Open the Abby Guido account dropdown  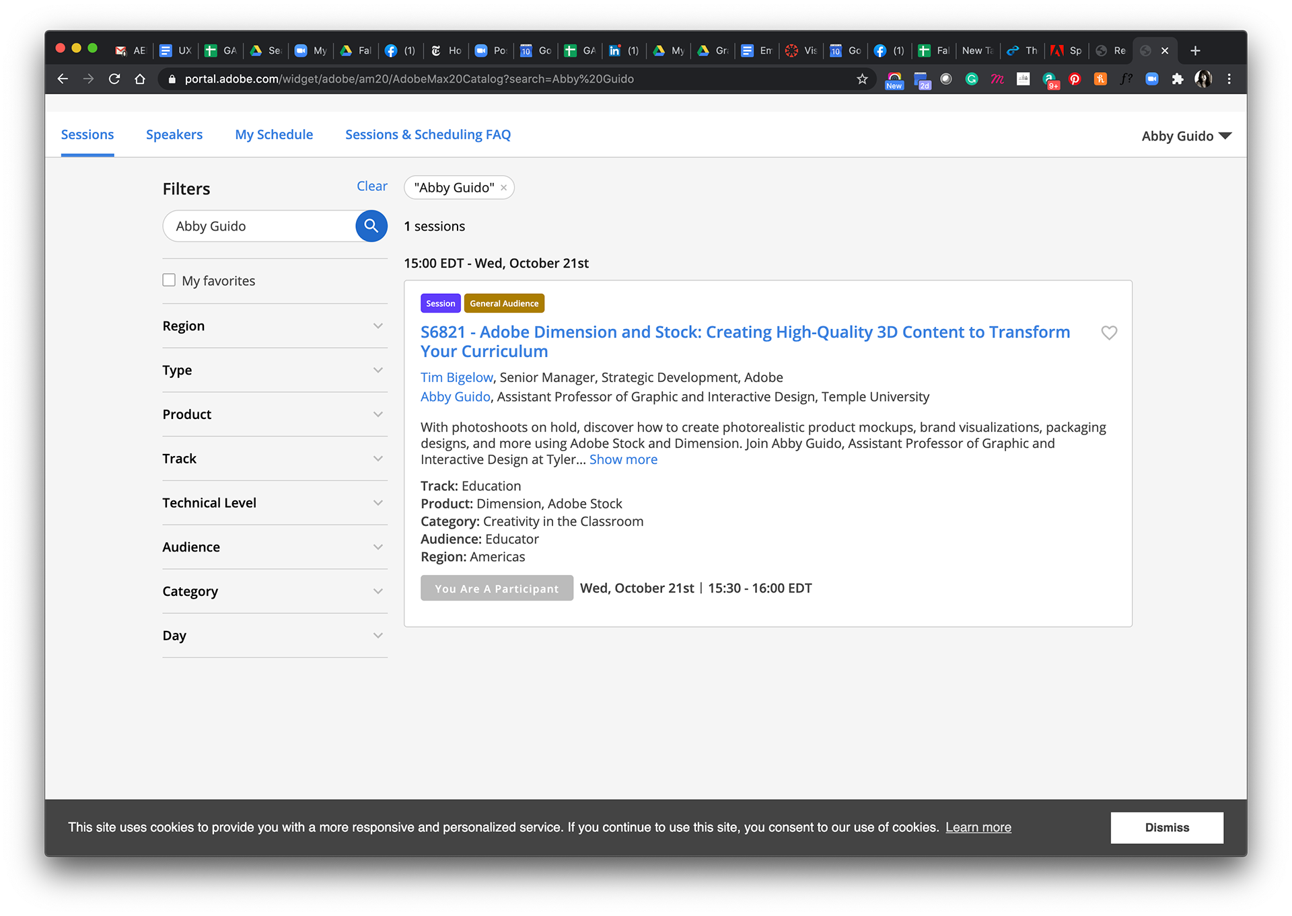click(x=1186, y=136)
